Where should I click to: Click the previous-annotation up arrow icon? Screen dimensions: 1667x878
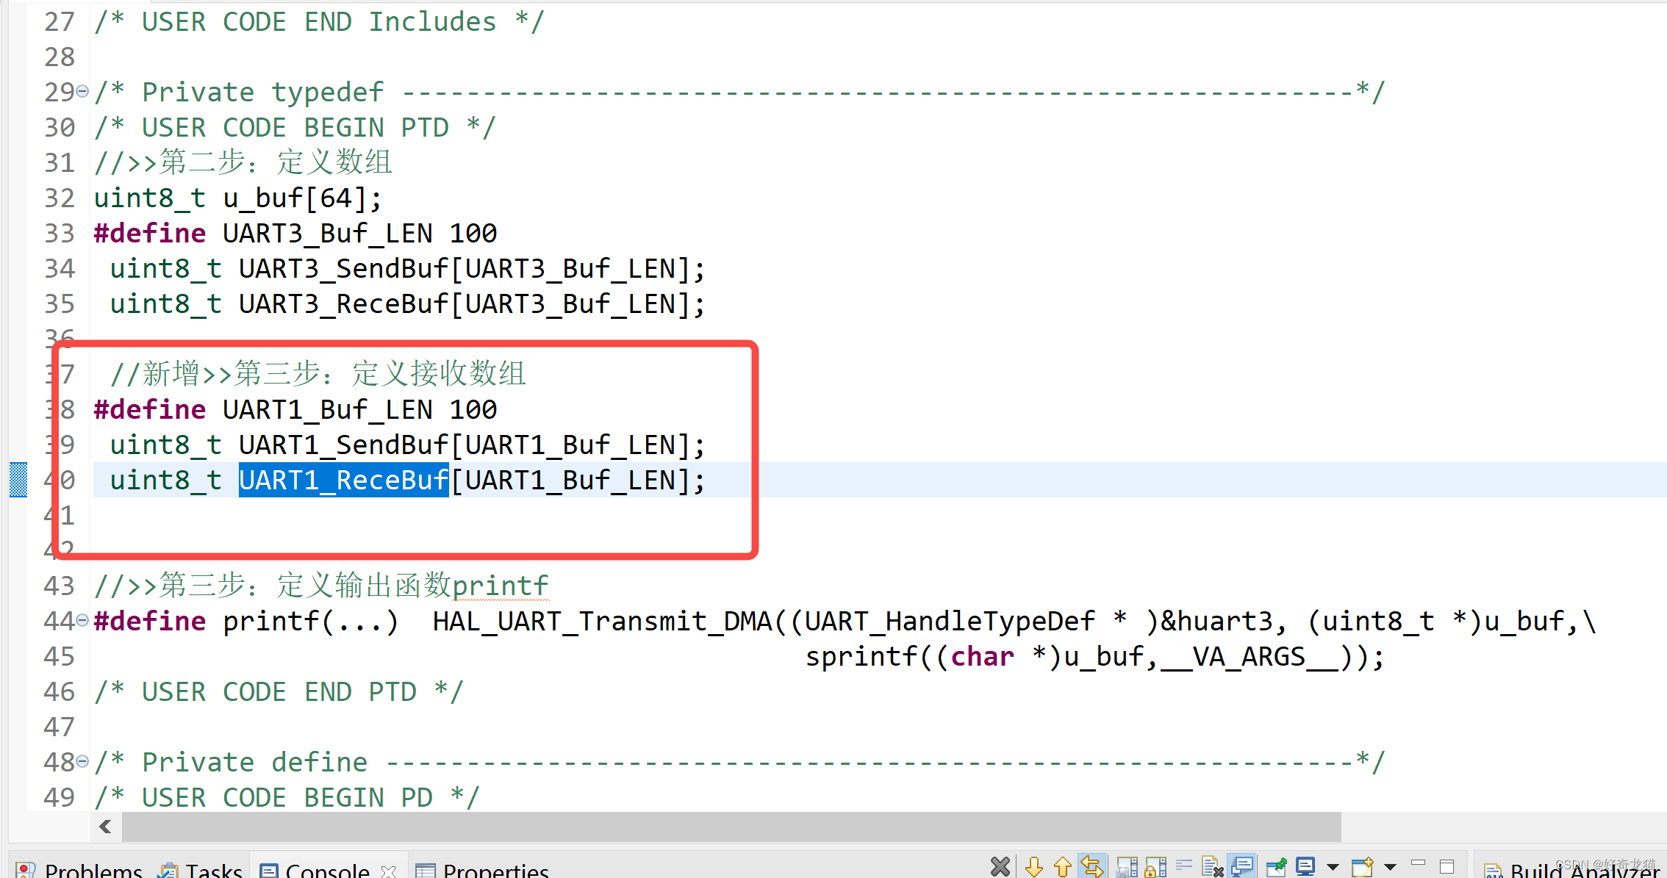pyautogui.click(x=1063, y=866)
